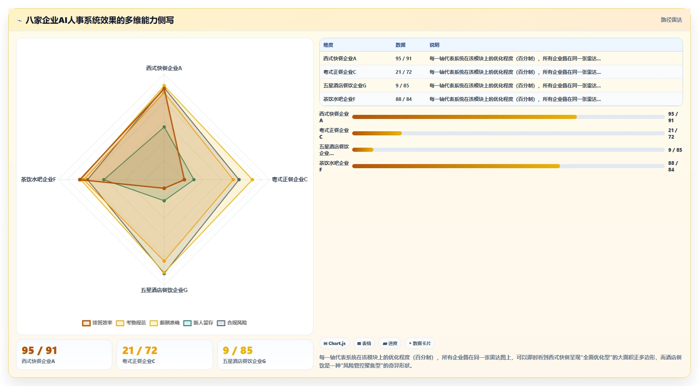
Task: Select the 数据卡片 tag chip
Action: coord(420,343)
